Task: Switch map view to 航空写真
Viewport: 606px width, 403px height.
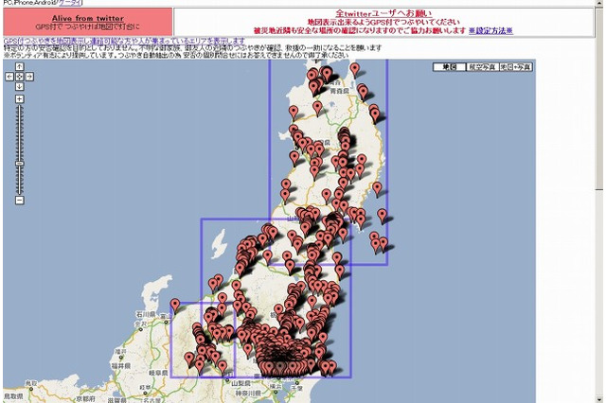Action: coord(482,67)
